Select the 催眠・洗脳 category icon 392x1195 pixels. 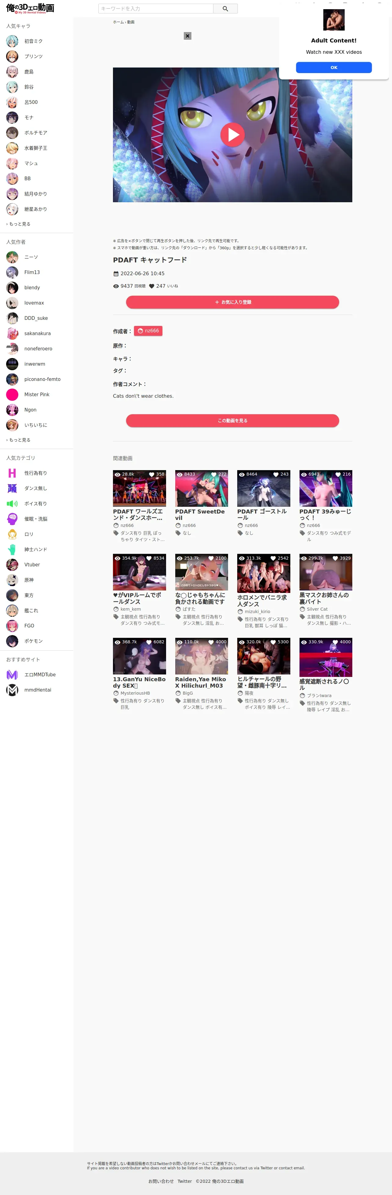pos(12,519)
